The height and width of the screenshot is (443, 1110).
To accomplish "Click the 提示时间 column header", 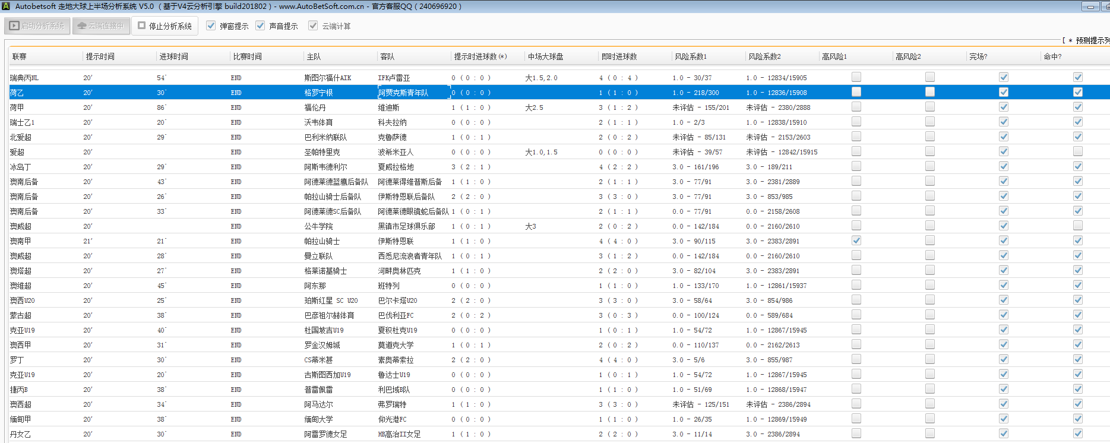I will tap(100, 56).
